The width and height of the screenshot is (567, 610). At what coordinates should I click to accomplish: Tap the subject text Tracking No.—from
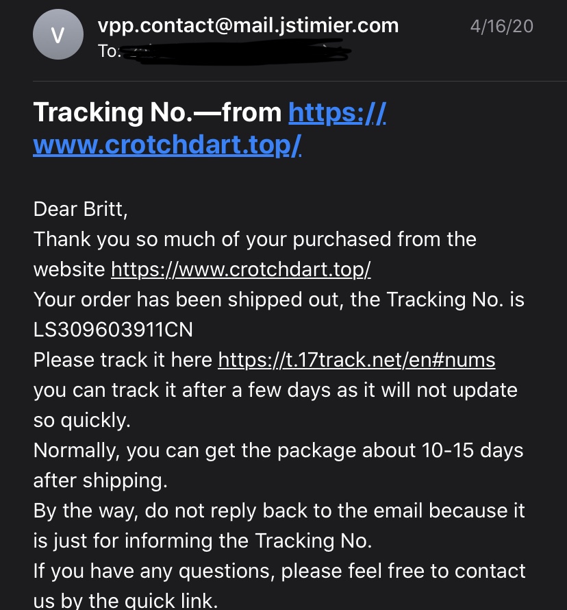point(157,112)
